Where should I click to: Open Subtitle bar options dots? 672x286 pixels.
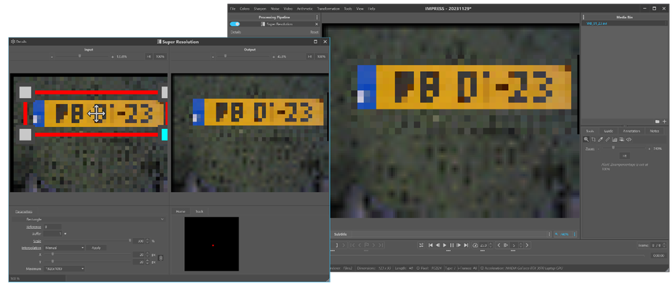pos(550,234)
